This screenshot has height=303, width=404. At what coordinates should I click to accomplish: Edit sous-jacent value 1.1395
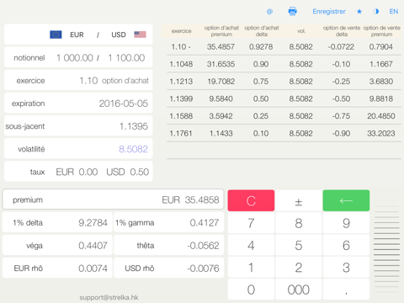click(134, 126)
